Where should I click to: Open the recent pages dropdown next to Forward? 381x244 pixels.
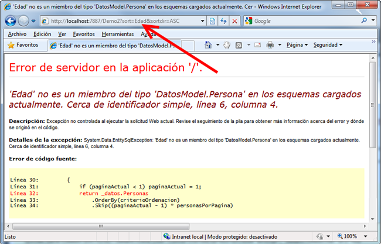tap(33, 21)
